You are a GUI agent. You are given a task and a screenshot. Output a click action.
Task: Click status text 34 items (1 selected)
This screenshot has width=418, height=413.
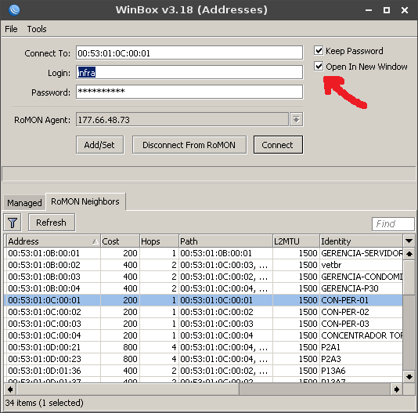(x=45, y=403)
